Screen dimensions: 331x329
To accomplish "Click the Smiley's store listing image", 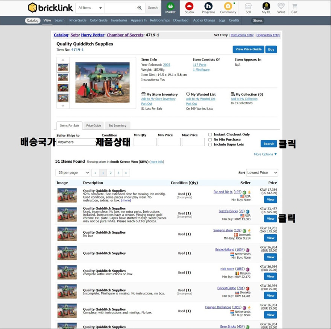I will [67, 234].
